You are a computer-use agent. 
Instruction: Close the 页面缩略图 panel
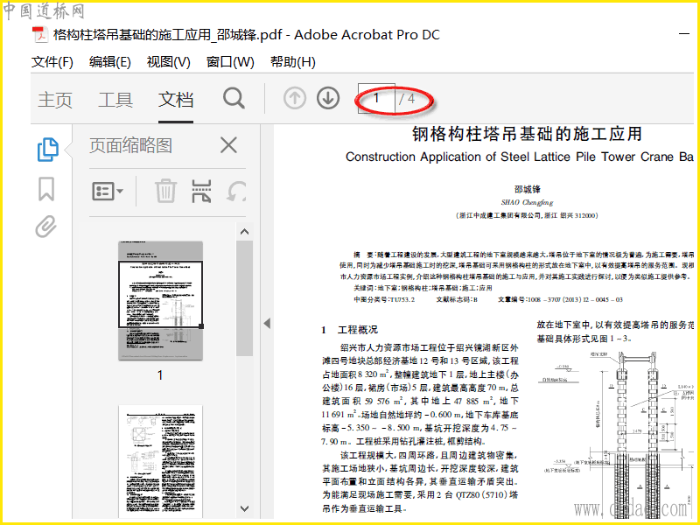[x=228, y=145]
